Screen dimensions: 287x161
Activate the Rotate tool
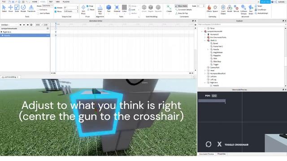23,8
